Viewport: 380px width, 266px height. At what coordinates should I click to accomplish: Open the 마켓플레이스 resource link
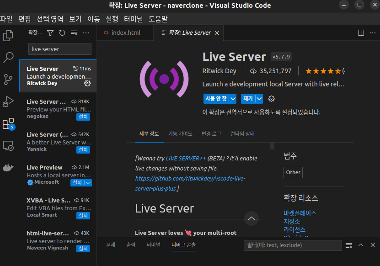[x=300, y=213]
